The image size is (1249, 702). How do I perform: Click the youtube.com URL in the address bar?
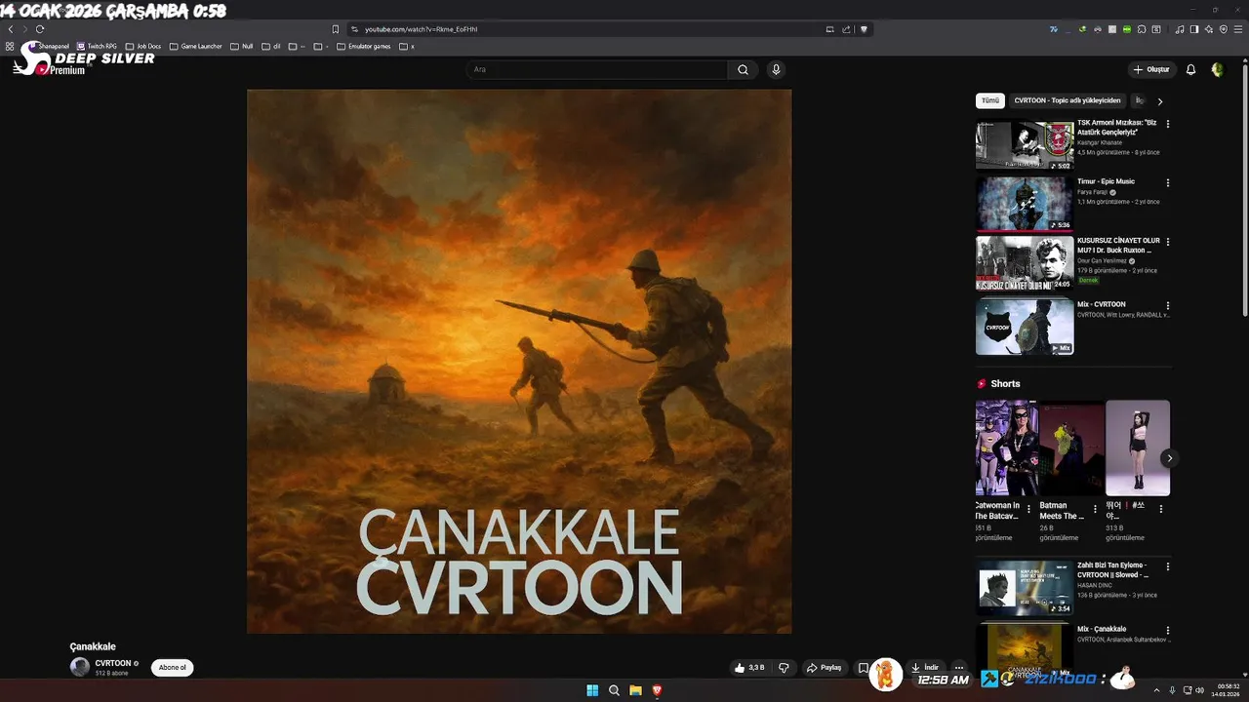tap(421, 29)
